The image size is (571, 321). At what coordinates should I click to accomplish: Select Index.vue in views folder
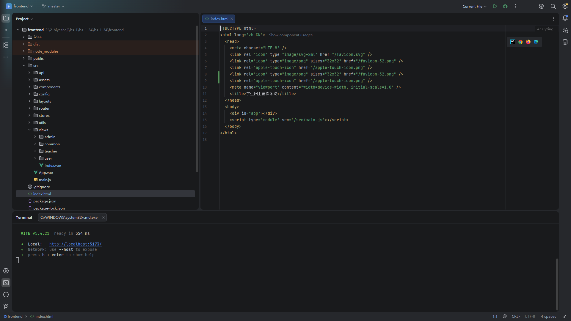[53, 166]
